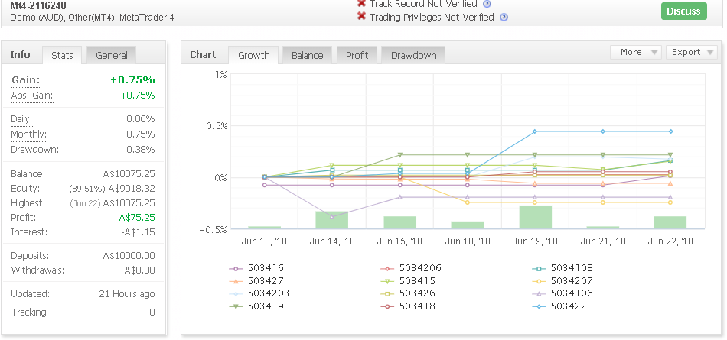Click red X beside Track Record Not Verified
727x340 pixels.
coord(362,4)
